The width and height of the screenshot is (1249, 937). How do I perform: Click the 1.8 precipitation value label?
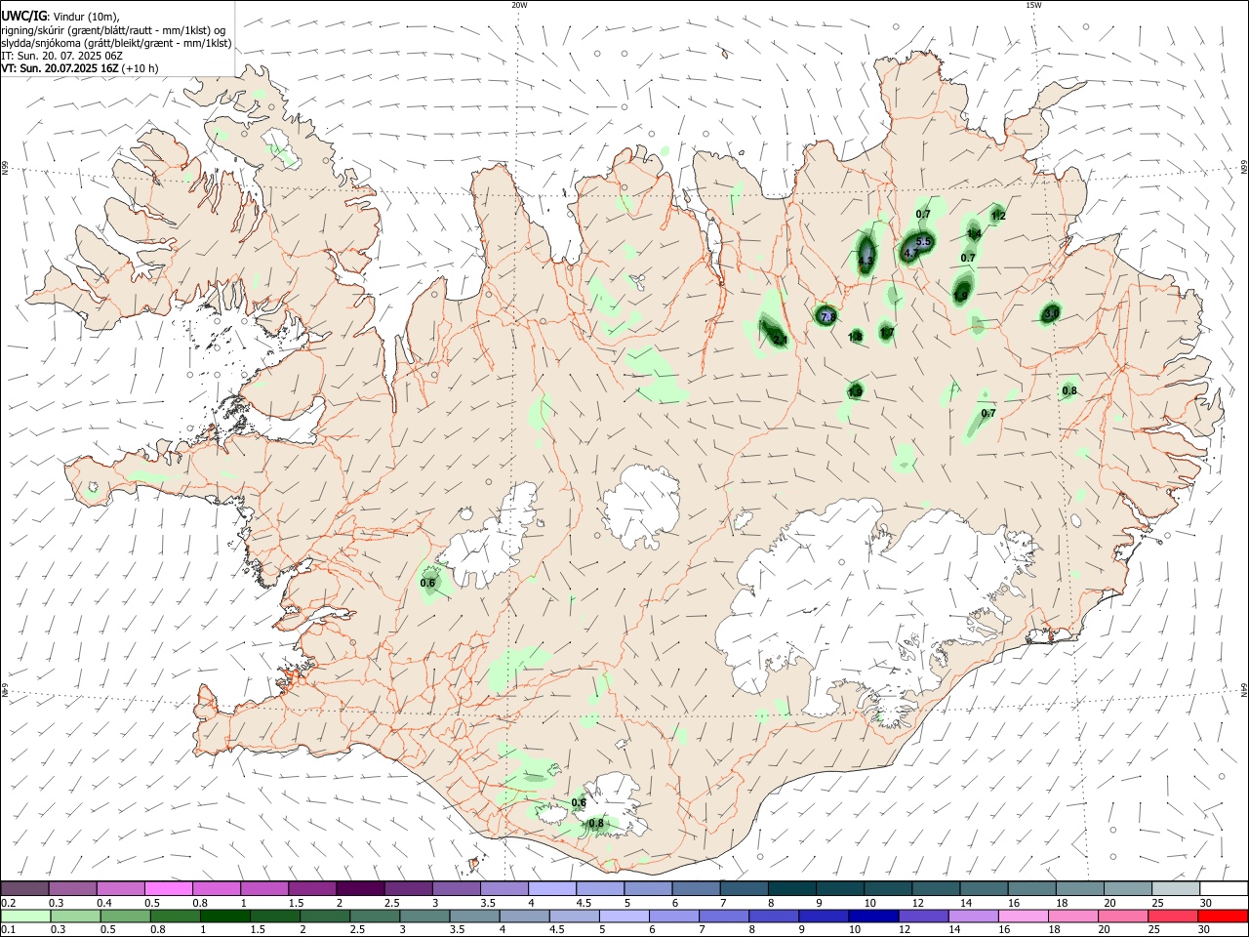point(855,337)
